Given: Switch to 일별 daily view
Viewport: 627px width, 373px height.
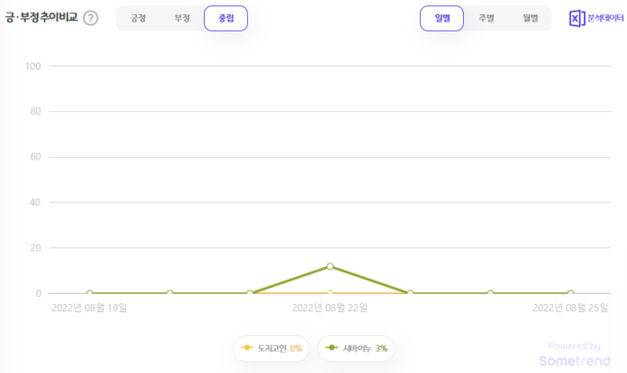Looking at the screenshot, I should point(442,18).
